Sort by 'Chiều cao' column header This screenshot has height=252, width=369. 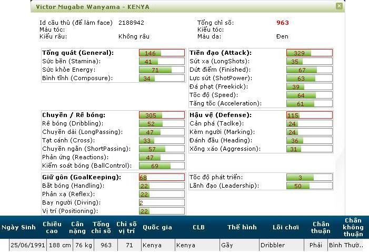click(x=52, y=227)
